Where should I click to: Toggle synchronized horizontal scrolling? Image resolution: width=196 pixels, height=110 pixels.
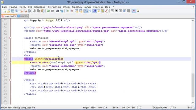(81, 11)
